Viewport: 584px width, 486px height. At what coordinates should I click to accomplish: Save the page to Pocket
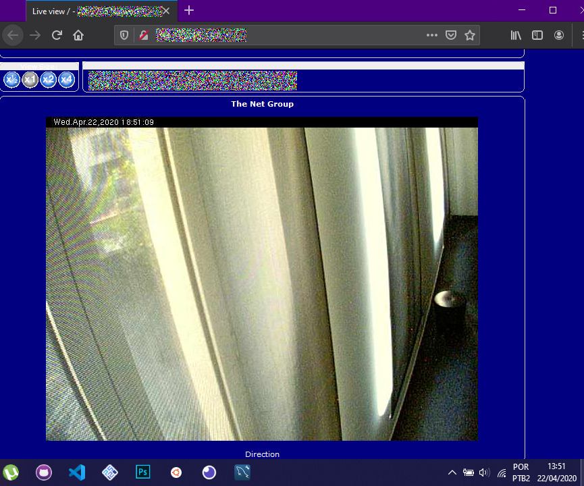point(451,35)
